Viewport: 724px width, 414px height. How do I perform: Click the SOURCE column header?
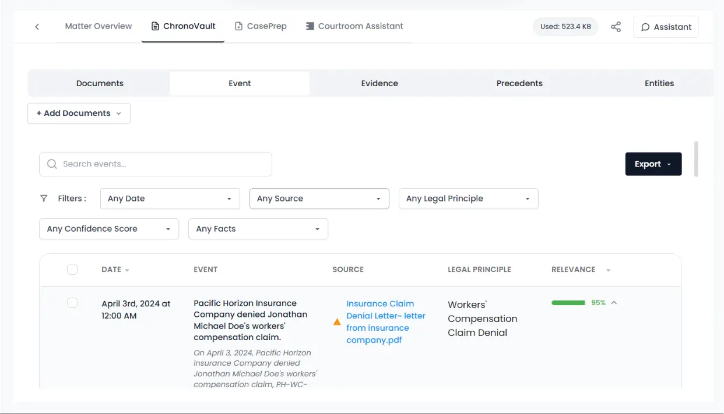pyautogui.click(x=348, y=270)
